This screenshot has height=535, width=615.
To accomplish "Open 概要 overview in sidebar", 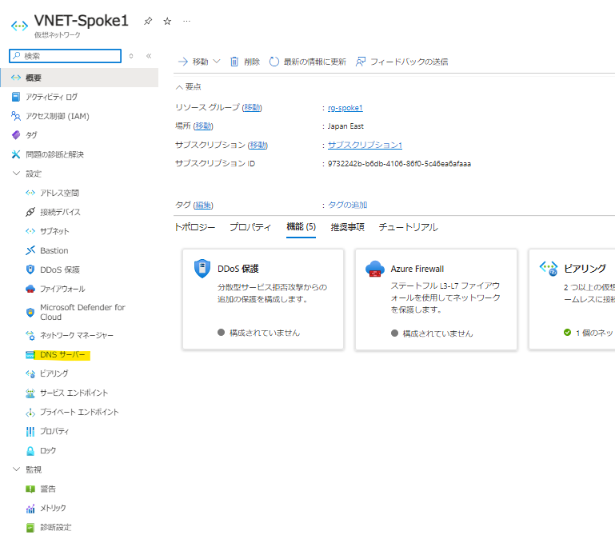I will 79,78.
